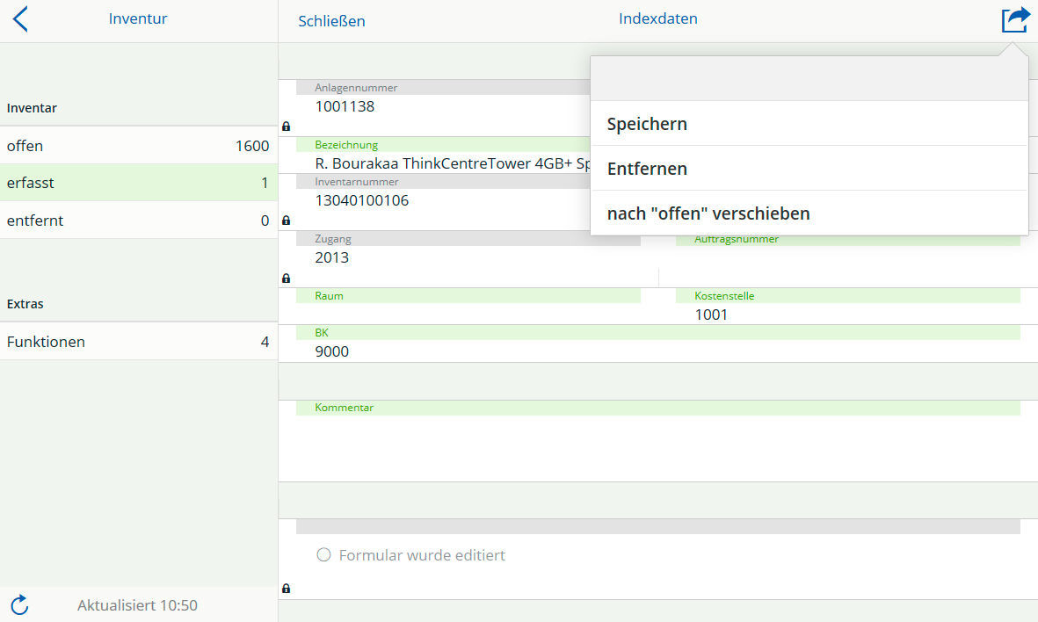Edit the Raum input field

(468, 314)
